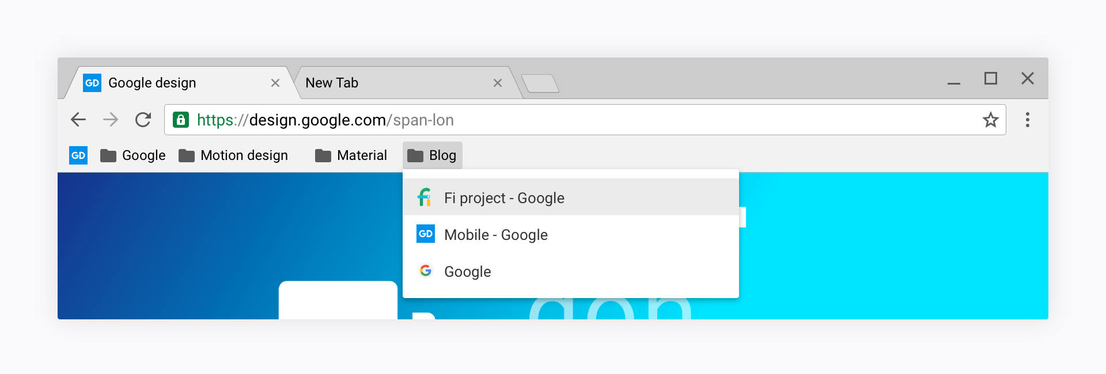Click the back navigation arrow

(78, 120)
